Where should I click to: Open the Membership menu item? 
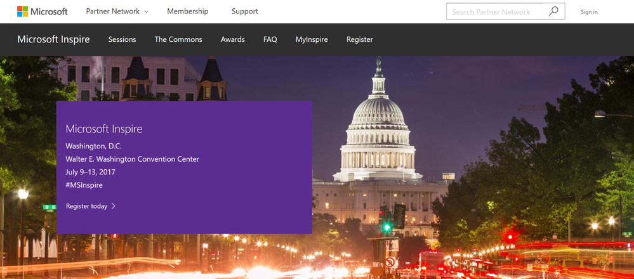tap(188, 11)
